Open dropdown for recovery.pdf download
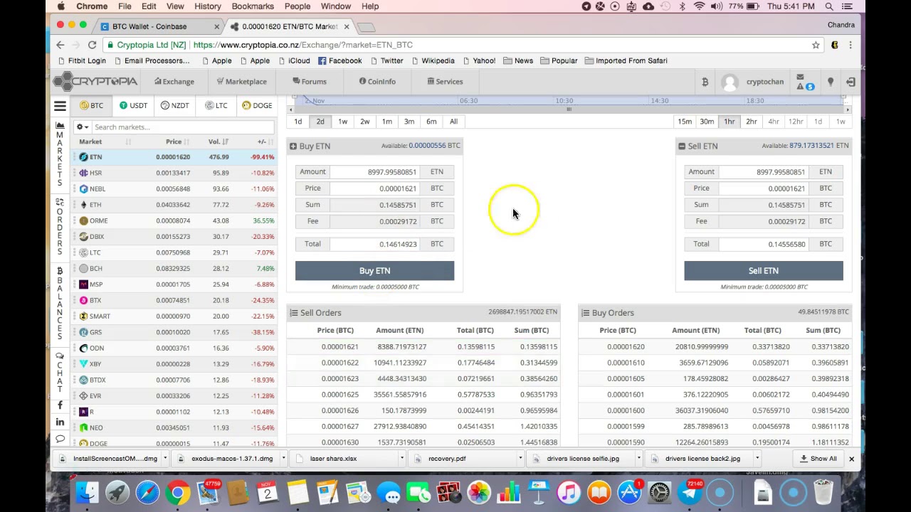 [520, 459]
